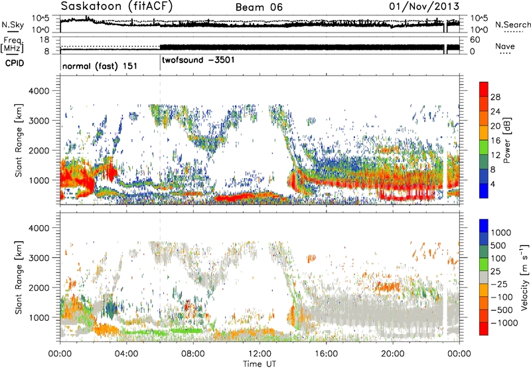Screen dimensions: 531x368
Task: Select the 'N.Sky' legend label
Action: point(13,25)
